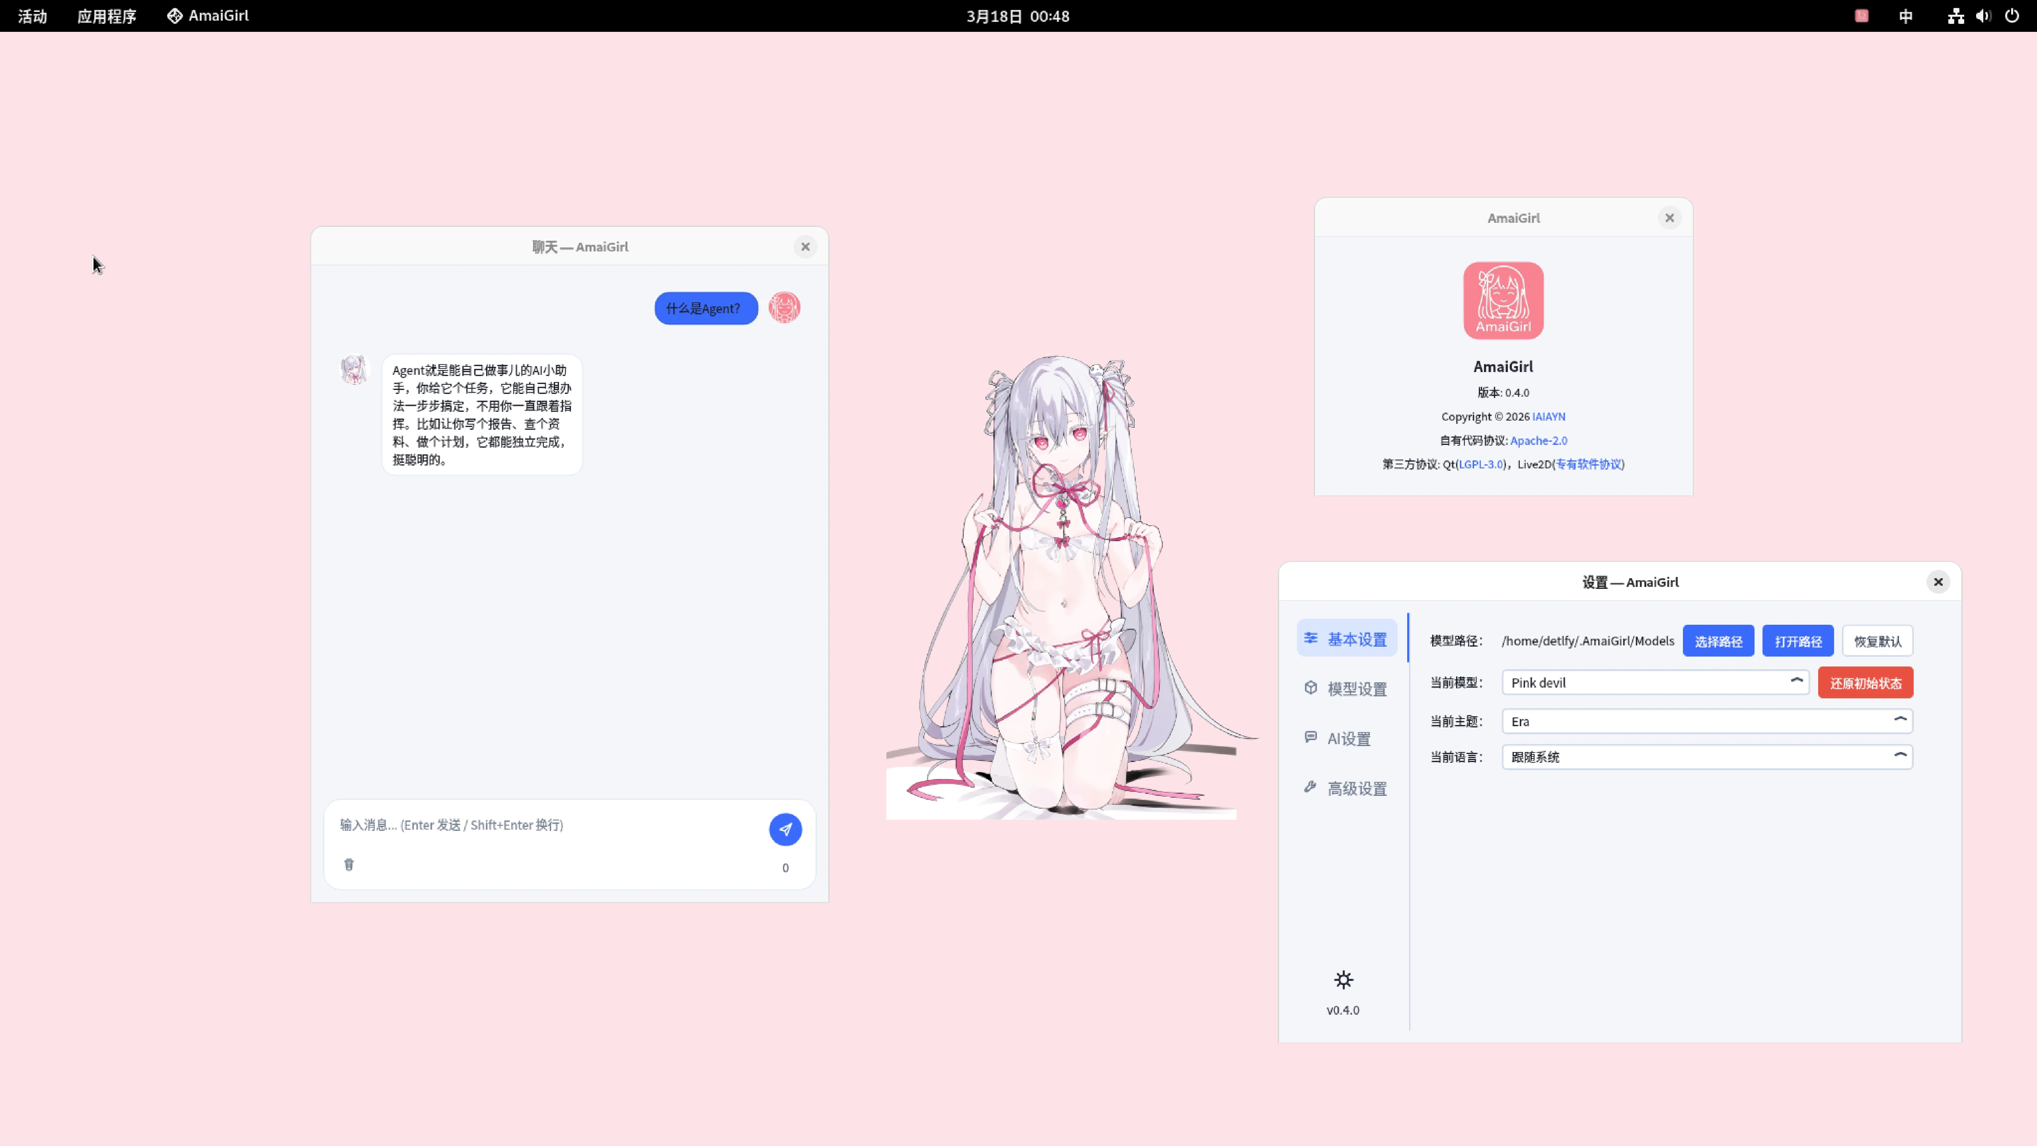
Task: Click the AmaiGirl name heading in About window
Action: pyautogui.click(x=1503, y=367)
